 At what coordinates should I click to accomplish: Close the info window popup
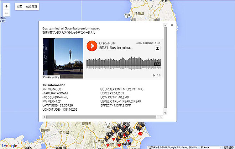coord(172,25)
